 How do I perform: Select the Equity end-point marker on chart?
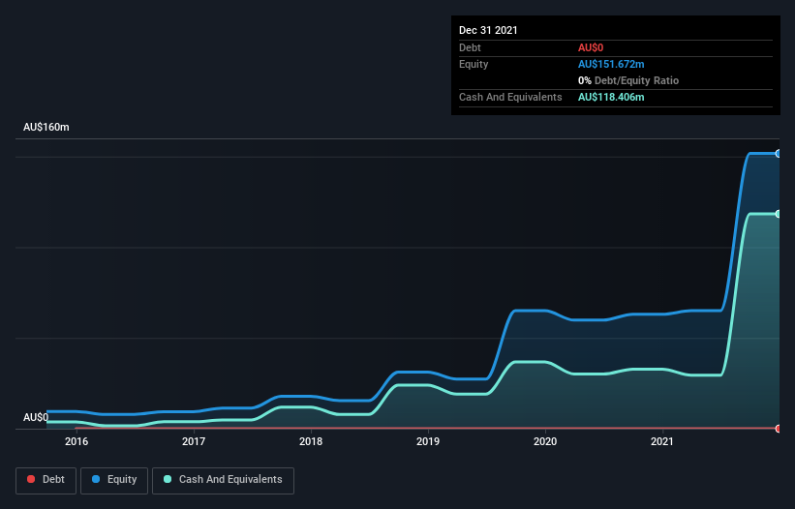tap(779, 154)
